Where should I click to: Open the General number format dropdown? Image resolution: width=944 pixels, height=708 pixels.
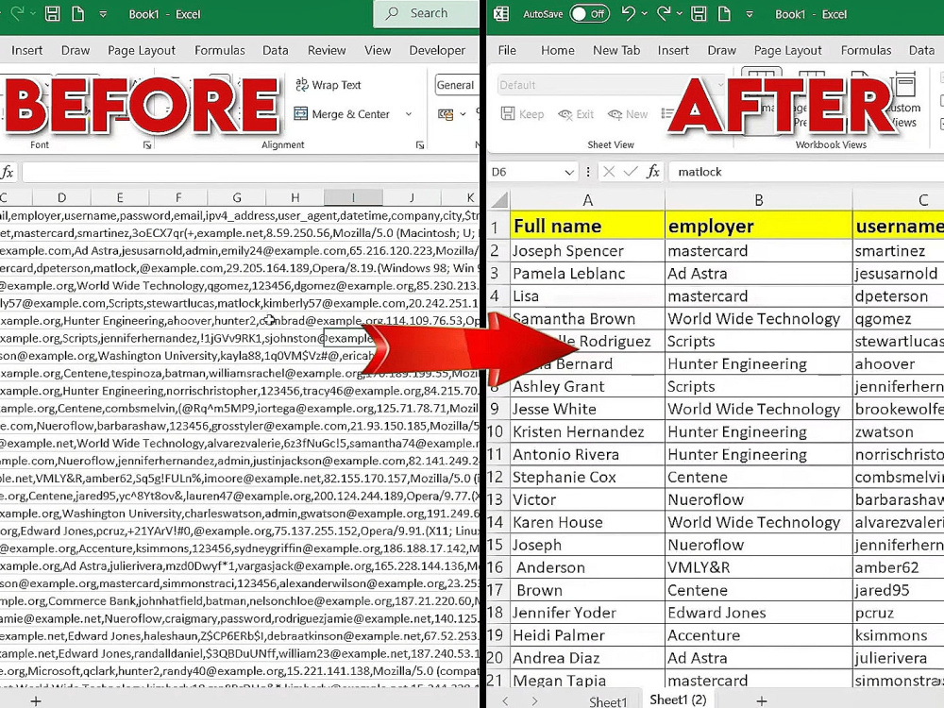tap(456, 85)
